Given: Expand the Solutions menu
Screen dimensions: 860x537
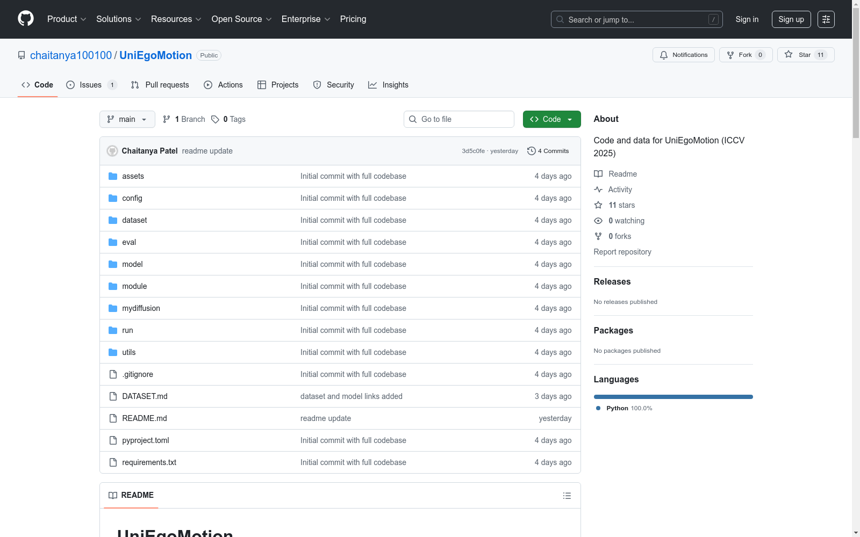Looking at the screenshot, I should click(119, 19).
